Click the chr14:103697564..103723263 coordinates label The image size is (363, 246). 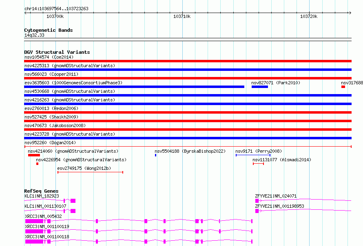pos(56,9)
